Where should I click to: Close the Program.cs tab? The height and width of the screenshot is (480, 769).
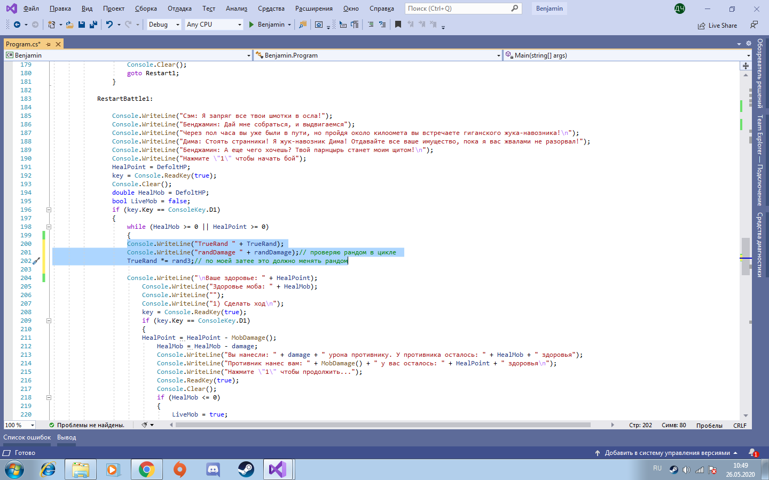pyautogui.click(x=58, y=44)
